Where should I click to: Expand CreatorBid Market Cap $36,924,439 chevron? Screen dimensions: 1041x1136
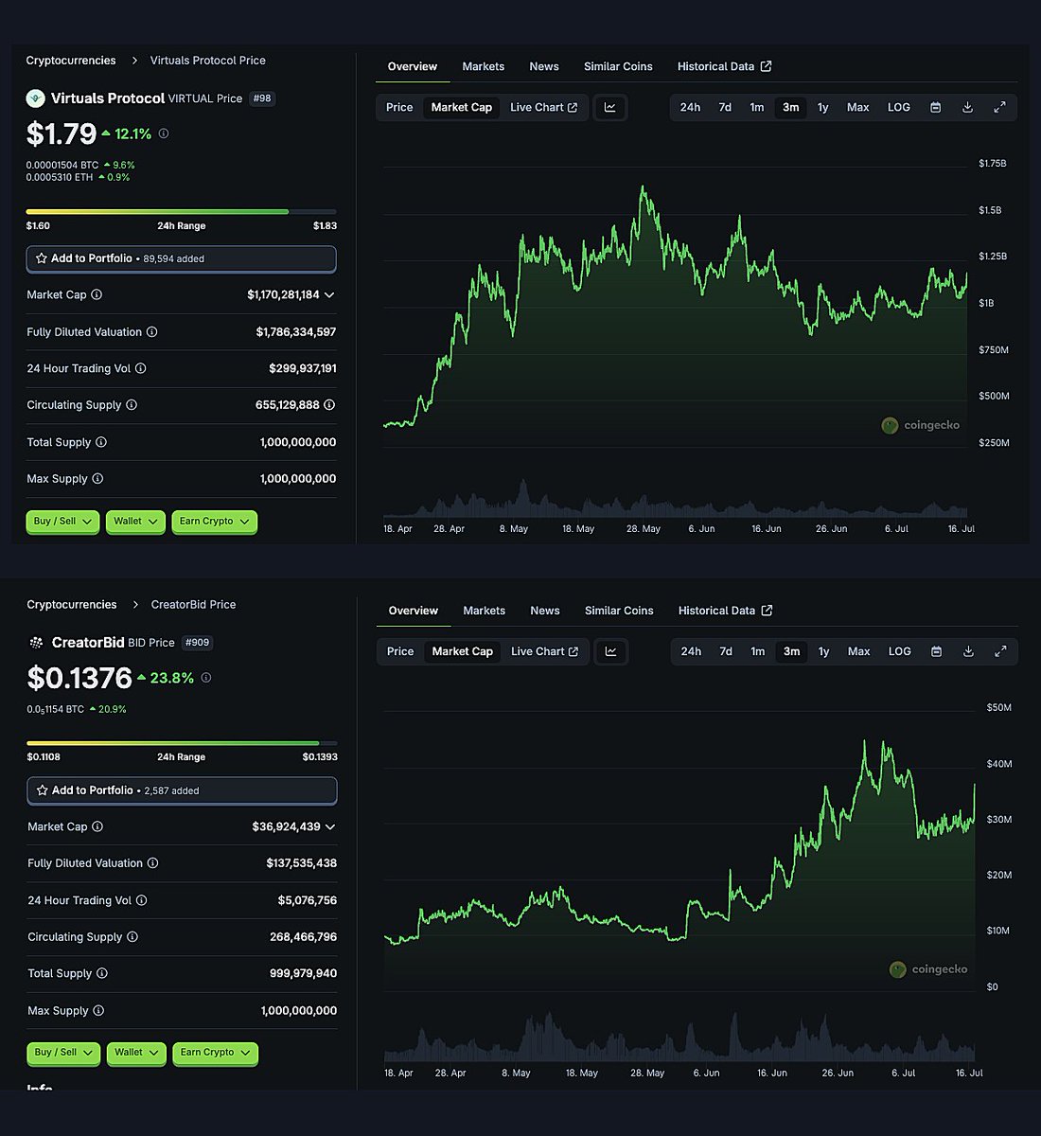(x=330, y=826)
